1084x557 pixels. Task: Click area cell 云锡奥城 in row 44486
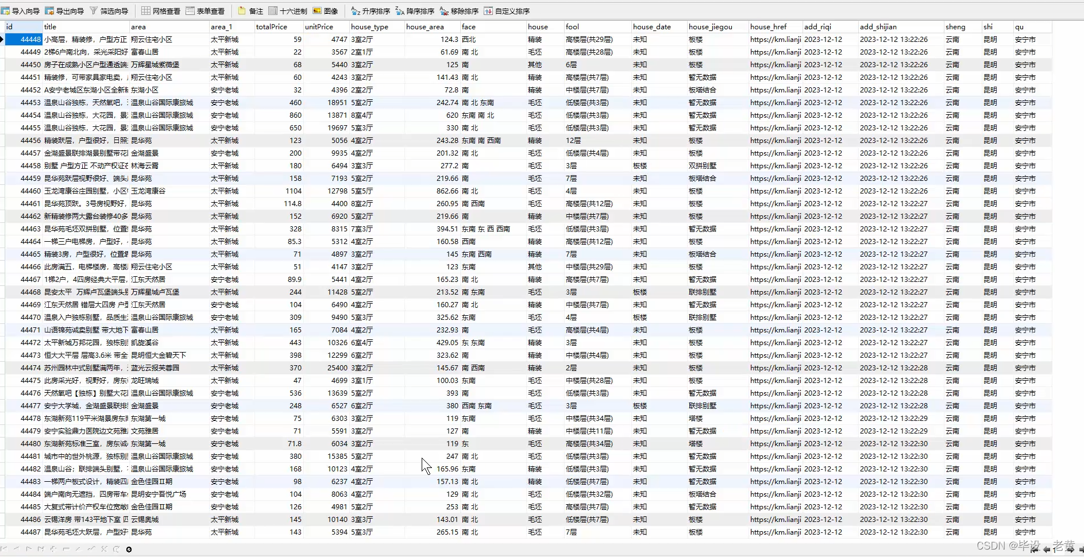point(169,520)
